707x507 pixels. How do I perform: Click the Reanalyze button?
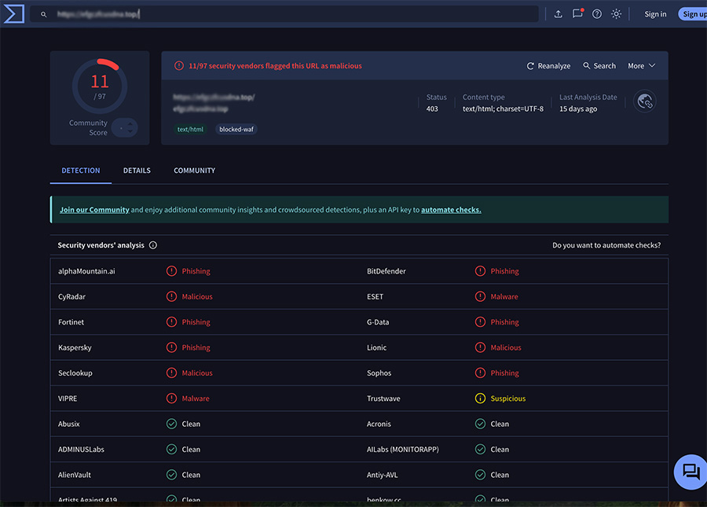(x=548, y=66)
